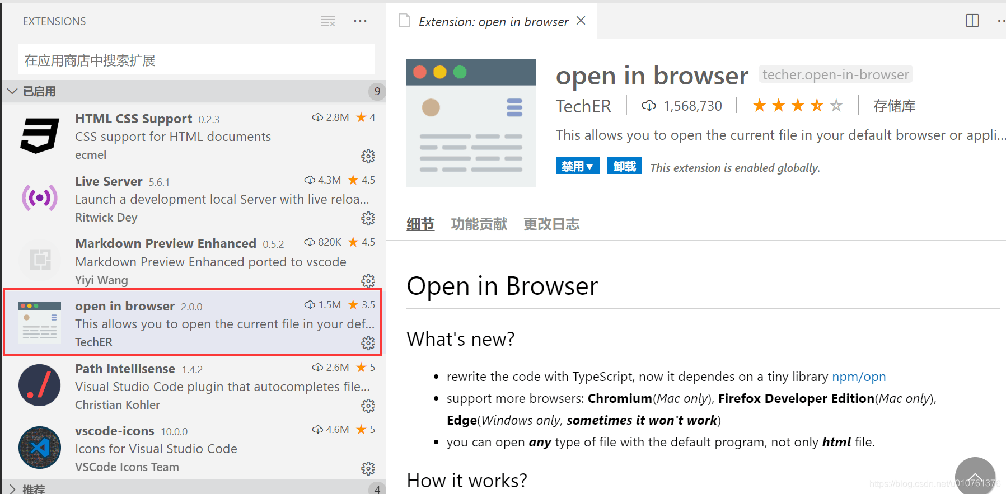Switch to the 更改日志 tab

tap(551, 224)
